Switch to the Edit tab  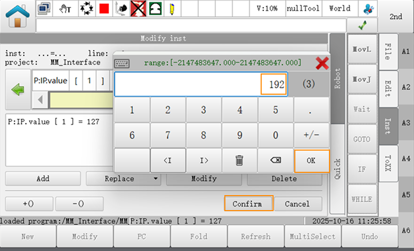388,88
